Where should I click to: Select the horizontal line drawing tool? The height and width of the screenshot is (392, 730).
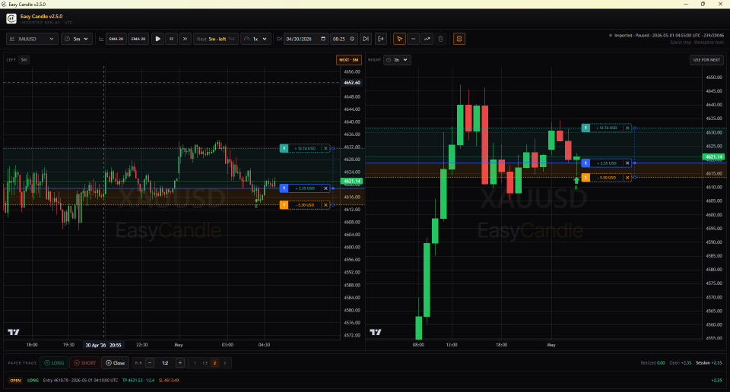(x=413, y=39)
